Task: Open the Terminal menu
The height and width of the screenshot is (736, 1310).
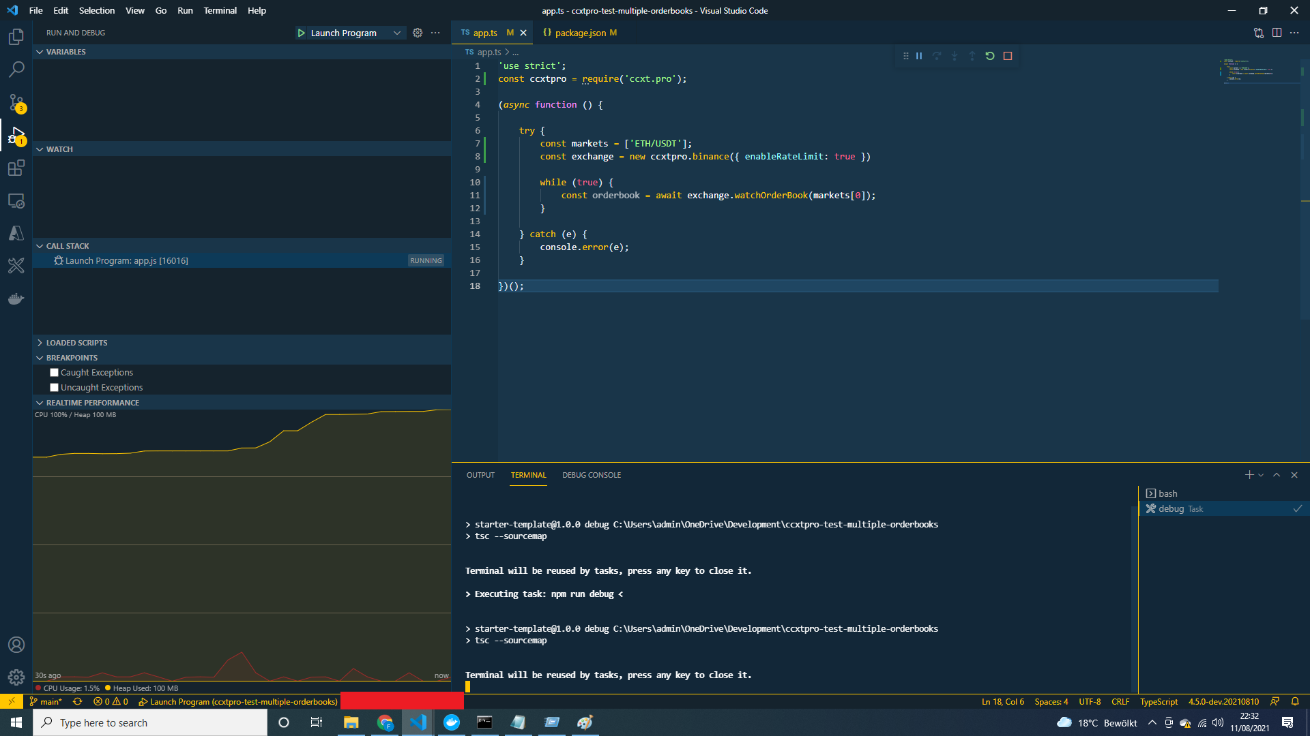Action: [x=220, y=10]
